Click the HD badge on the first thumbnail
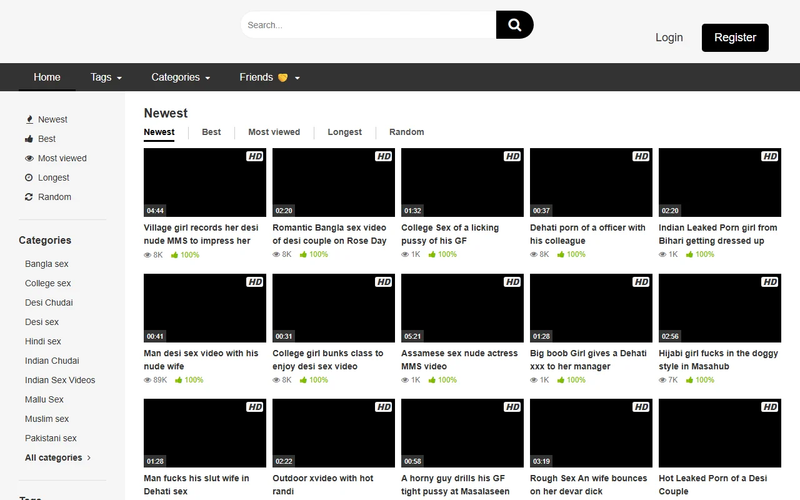This screenshot has width=800, height=500. [x=254, y=156]
